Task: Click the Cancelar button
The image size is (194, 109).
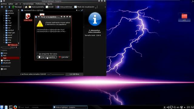Action: (x=64, y=57)
